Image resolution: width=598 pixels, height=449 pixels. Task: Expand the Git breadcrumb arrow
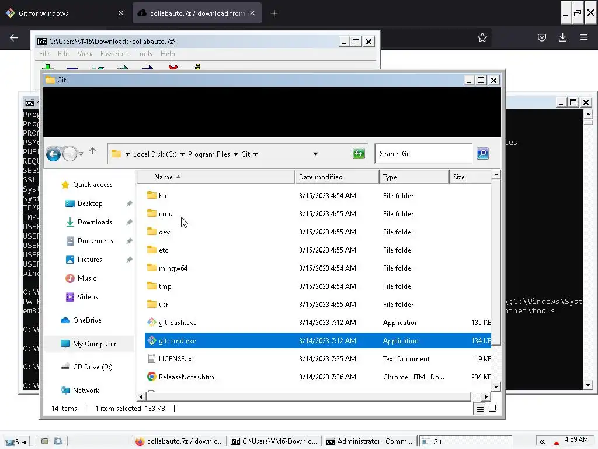point(256,154)
